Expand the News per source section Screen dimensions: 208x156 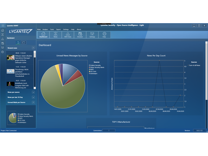click(x=33, y=92)
